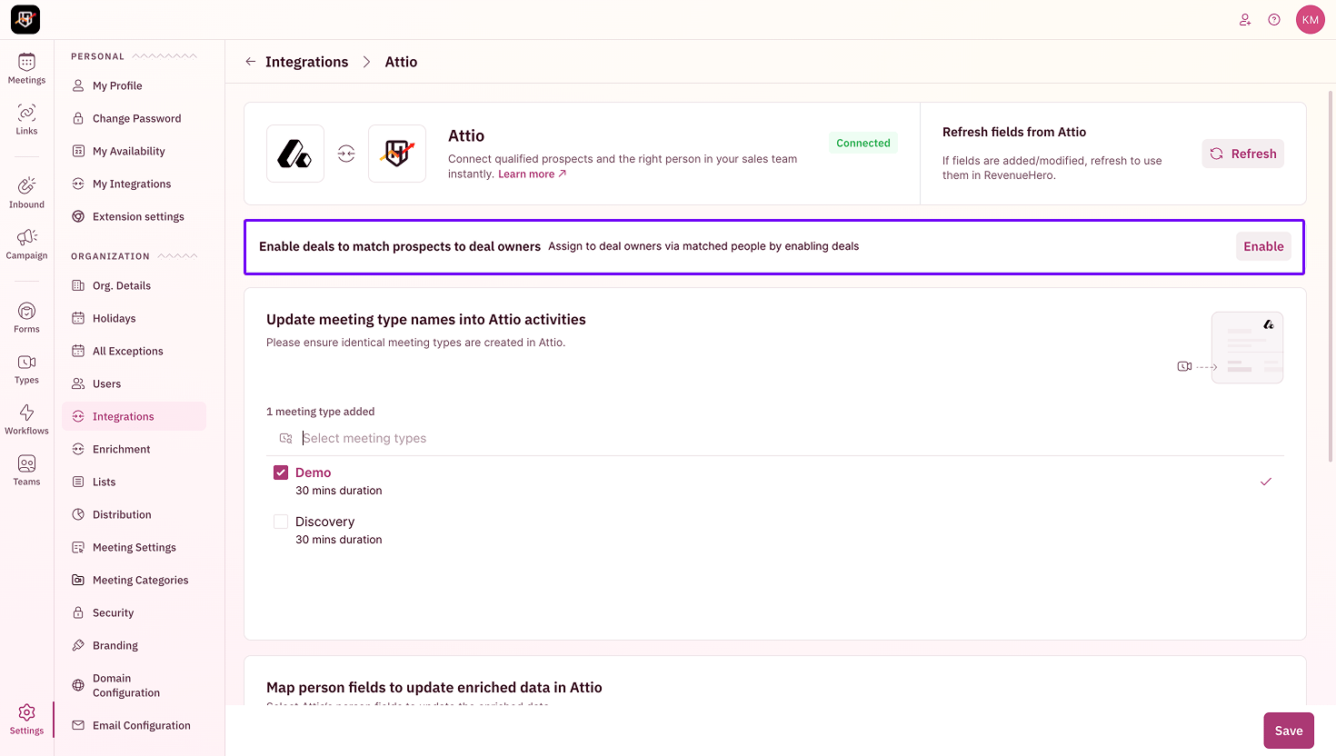
Task: Follow the Learn more link
Action: click(532, 174)
